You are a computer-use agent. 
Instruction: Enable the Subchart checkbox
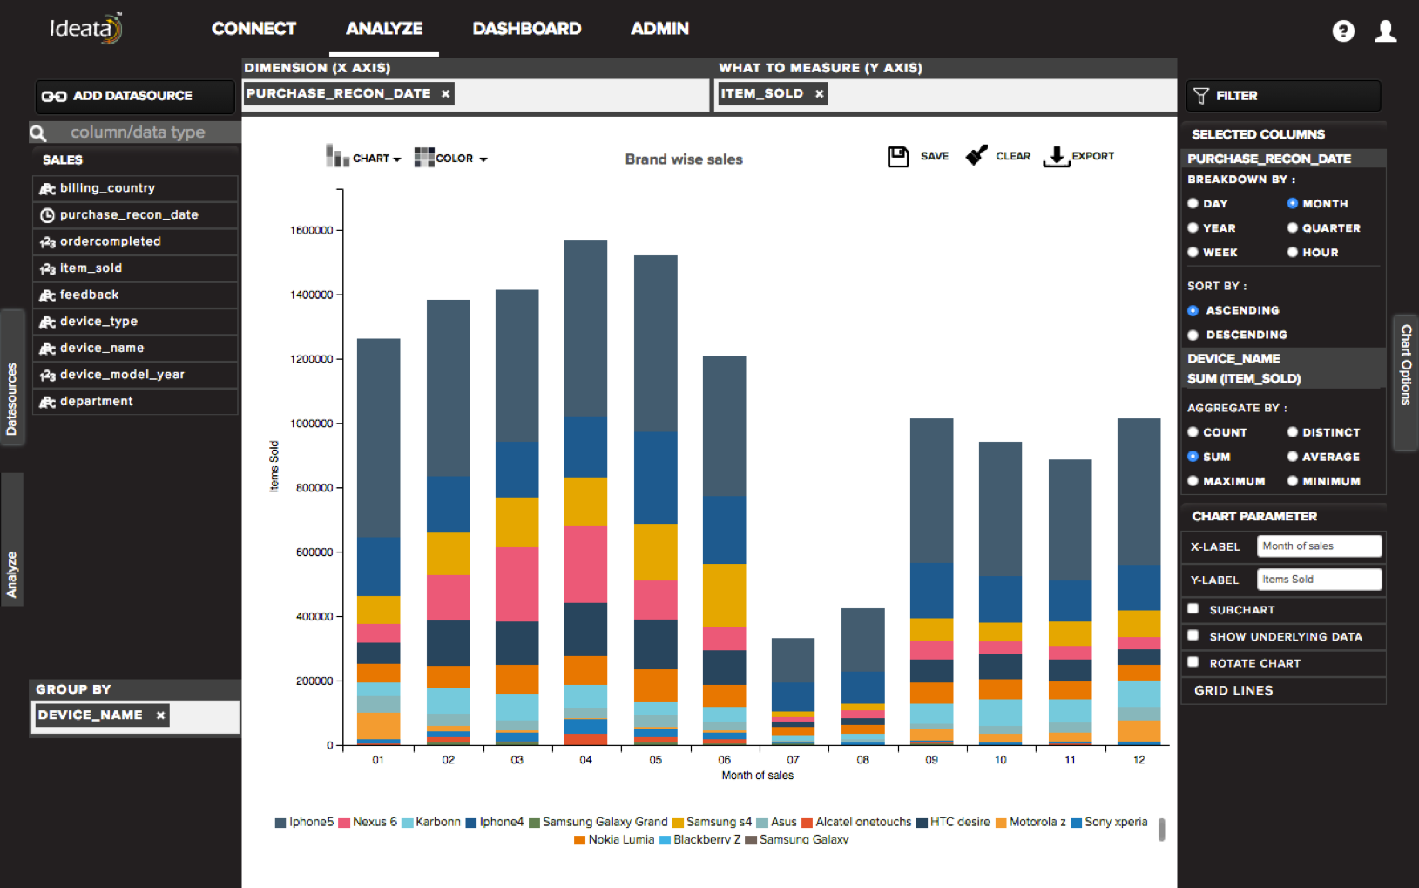click(1193, 609)
